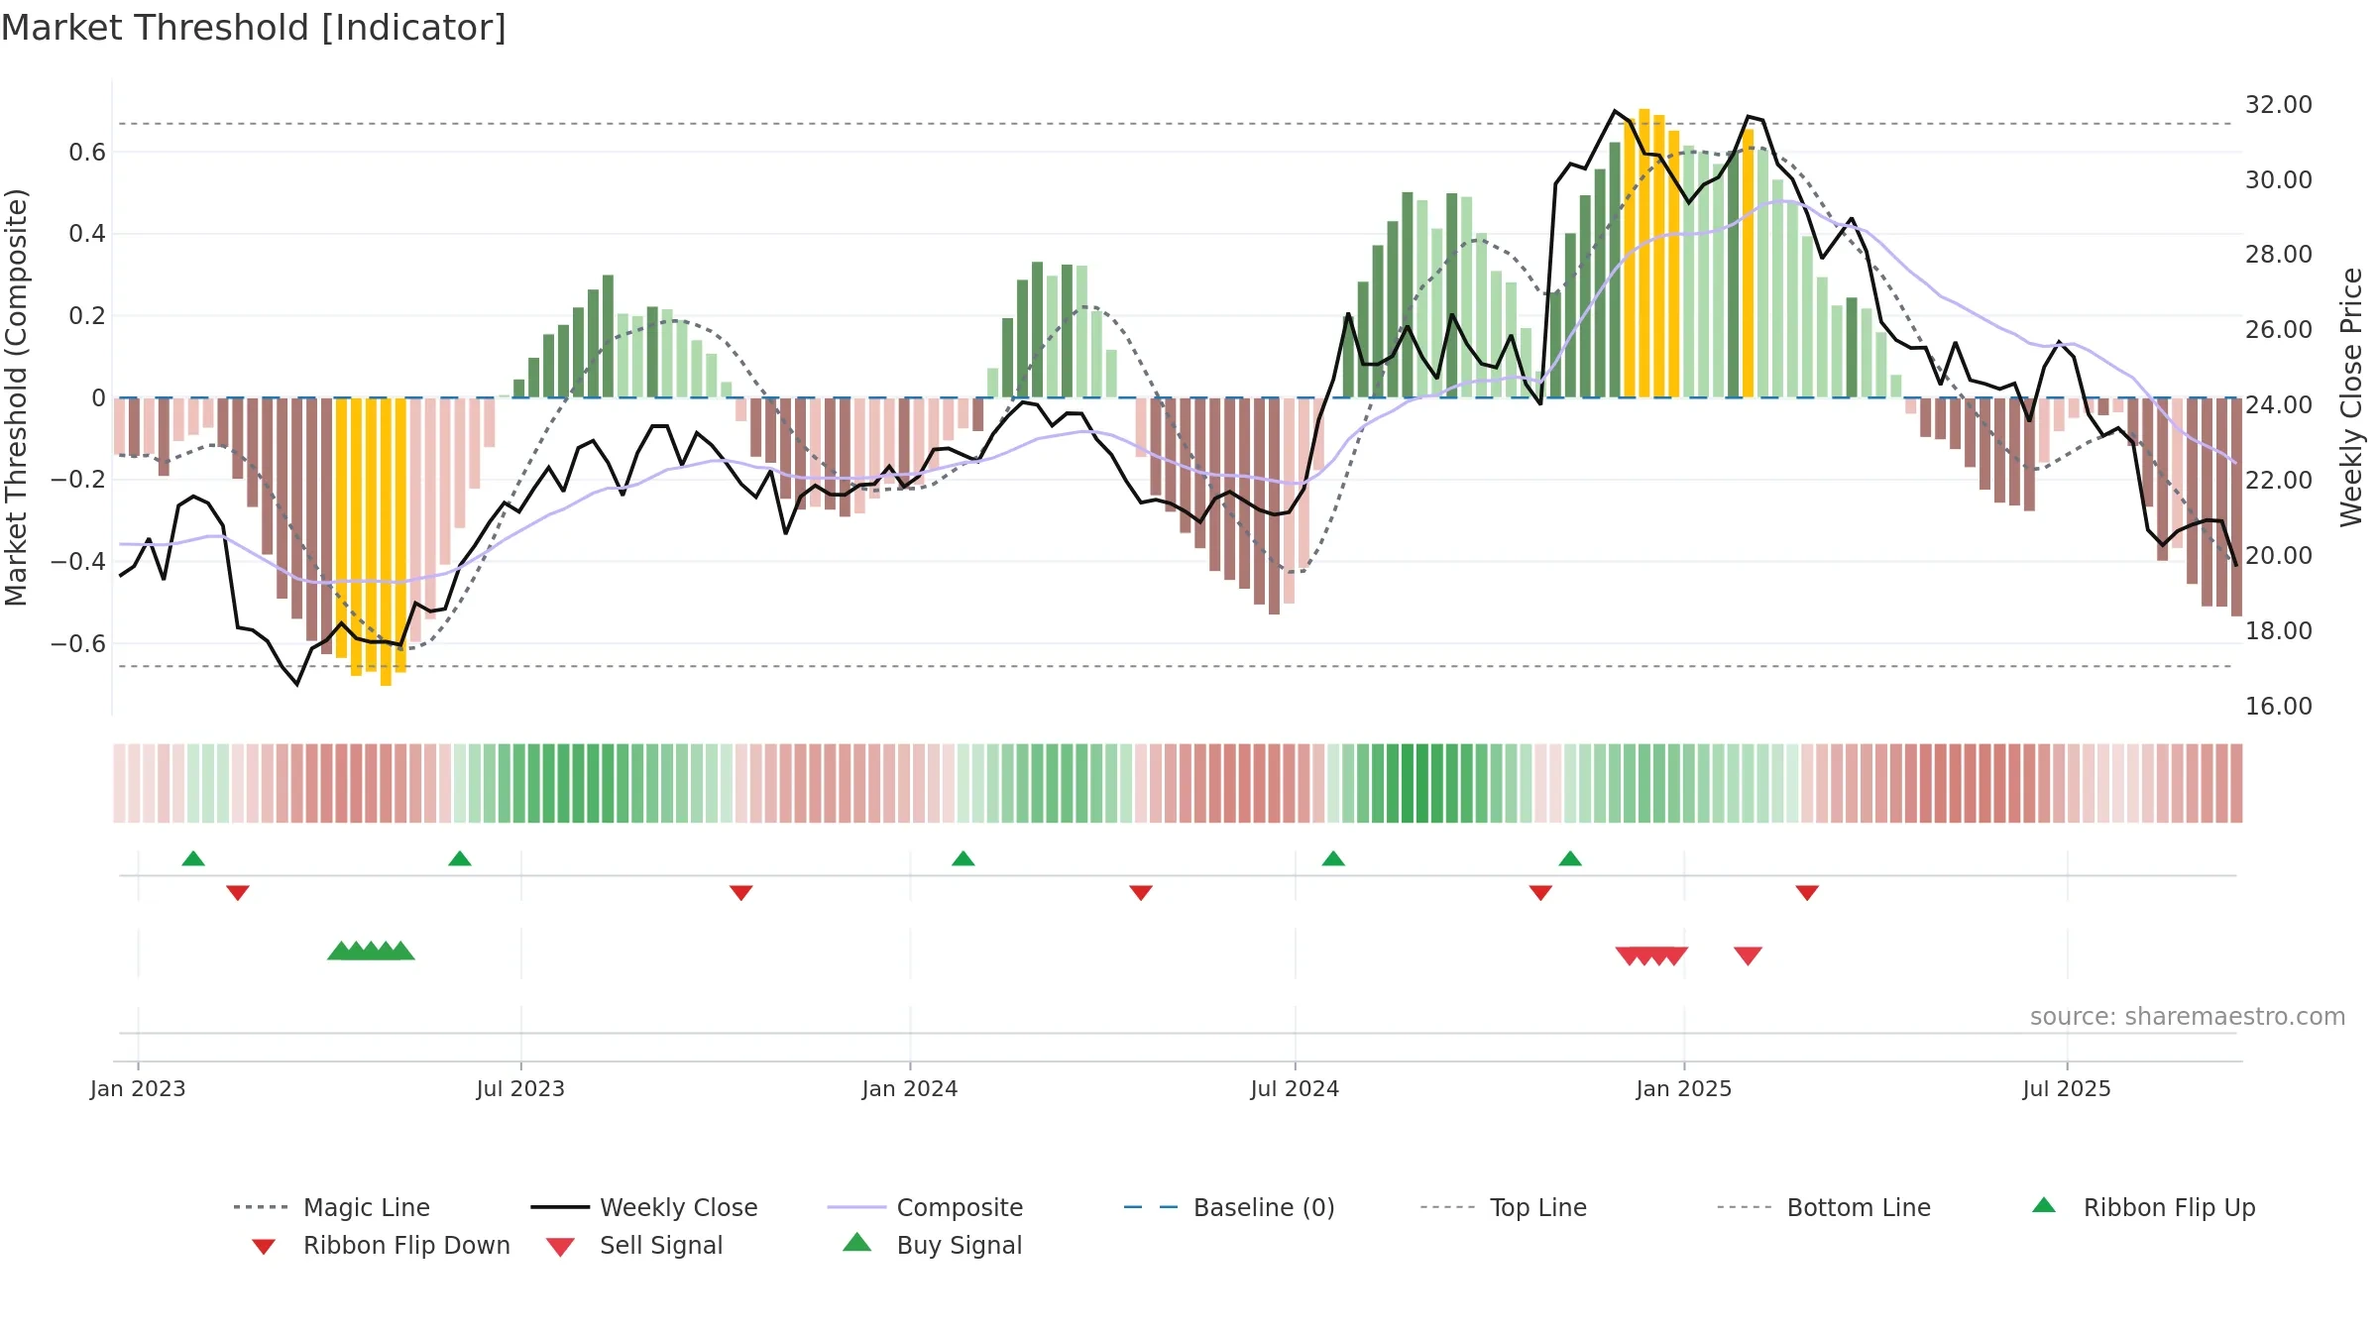
Task: Toggle the Buy Signal legend entry
Action: 933,1245
